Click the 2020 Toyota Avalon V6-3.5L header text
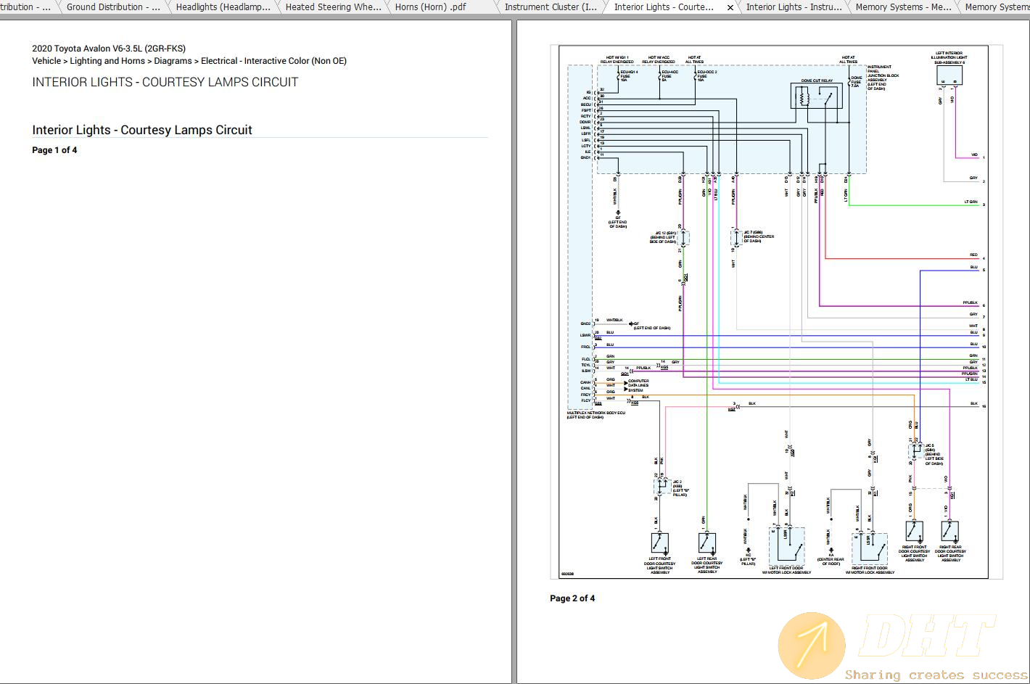This screenshot has width=1030, height=684. point(109,49)
